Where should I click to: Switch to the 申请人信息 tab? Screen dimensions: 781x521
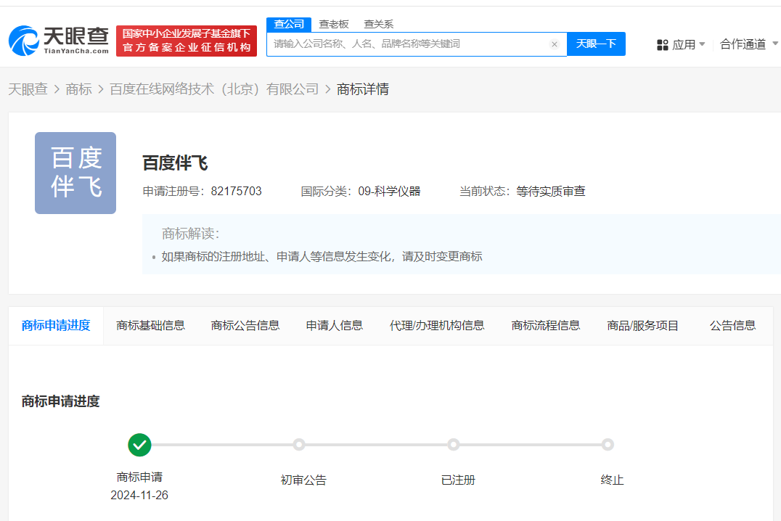334,325
